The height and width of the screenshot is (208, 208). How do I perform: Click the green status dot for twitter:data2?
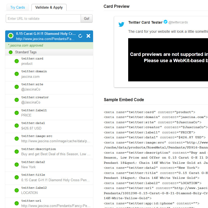(17, 165)
